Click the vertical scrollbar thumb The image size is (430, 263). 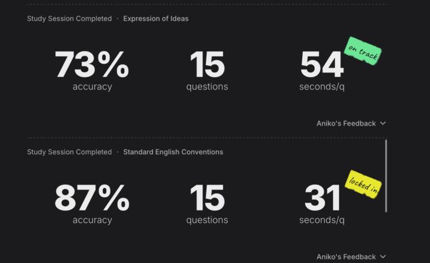[x=386, y=176]
